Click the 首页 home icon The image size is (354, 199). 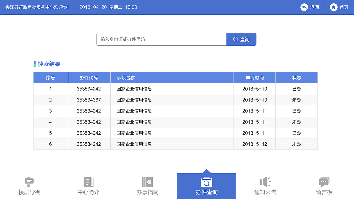point(334,7)
